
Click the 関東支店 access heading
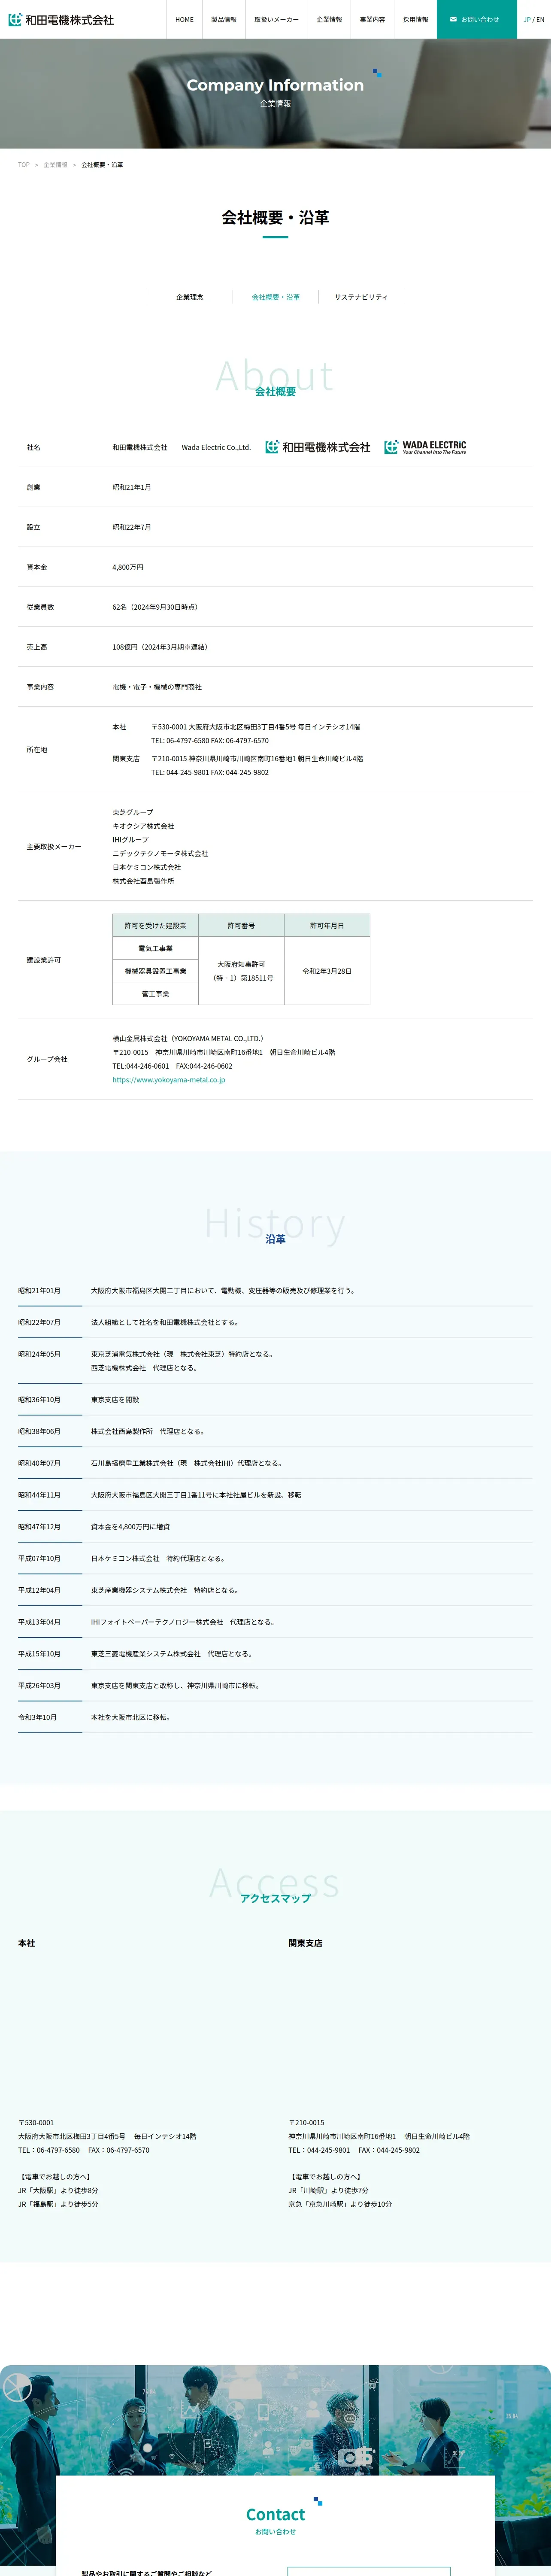click(305, 1943)
